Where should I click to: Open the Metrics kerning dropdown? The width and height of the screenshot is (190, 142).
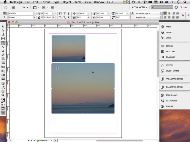point(88,13)
